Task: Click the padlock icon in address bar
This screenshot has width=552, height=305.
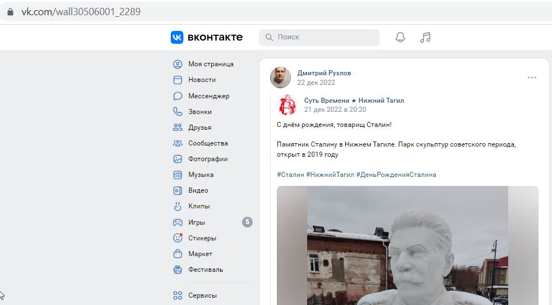Action: [x=11, y=12]
